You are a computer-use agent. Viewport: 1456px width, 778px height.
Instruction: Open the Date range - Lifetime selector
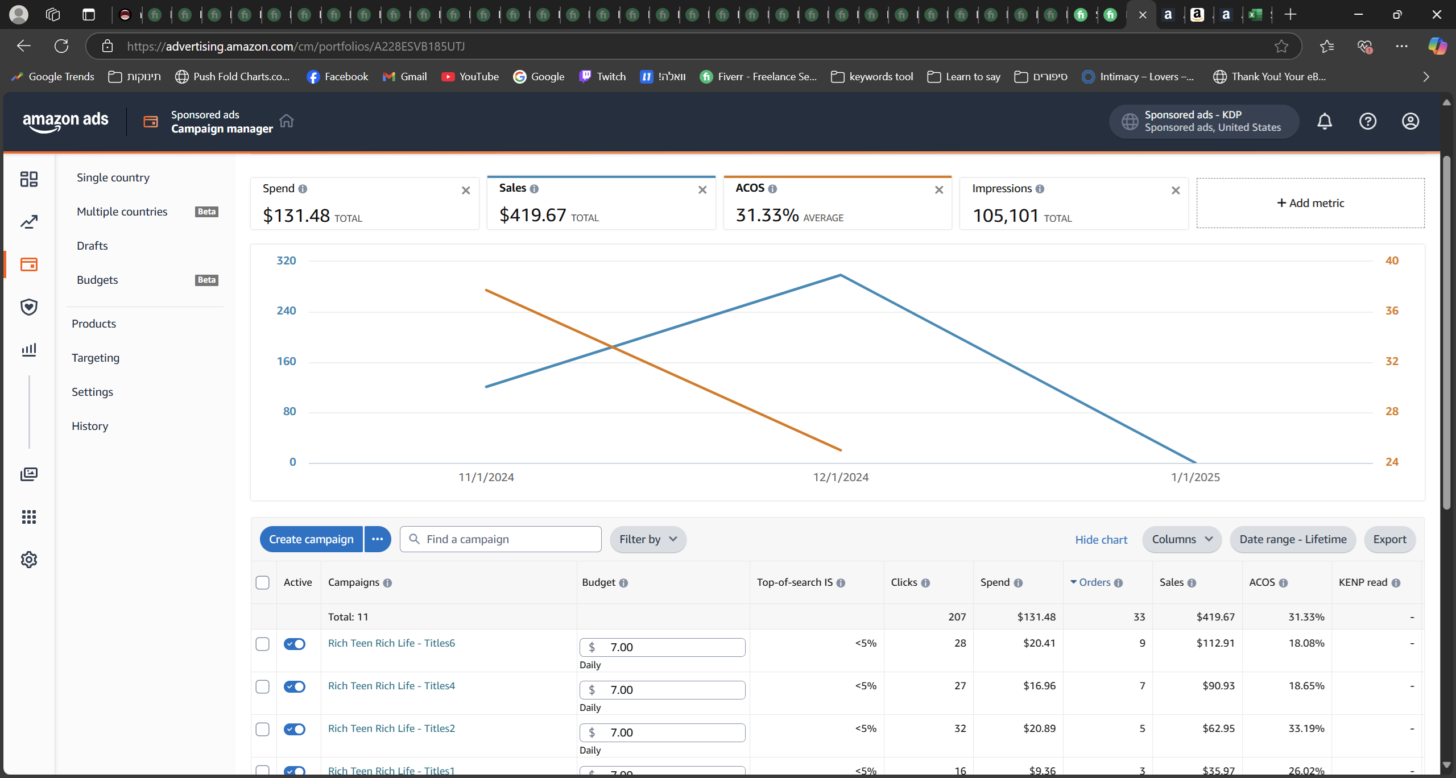(x=1293, y=539)
